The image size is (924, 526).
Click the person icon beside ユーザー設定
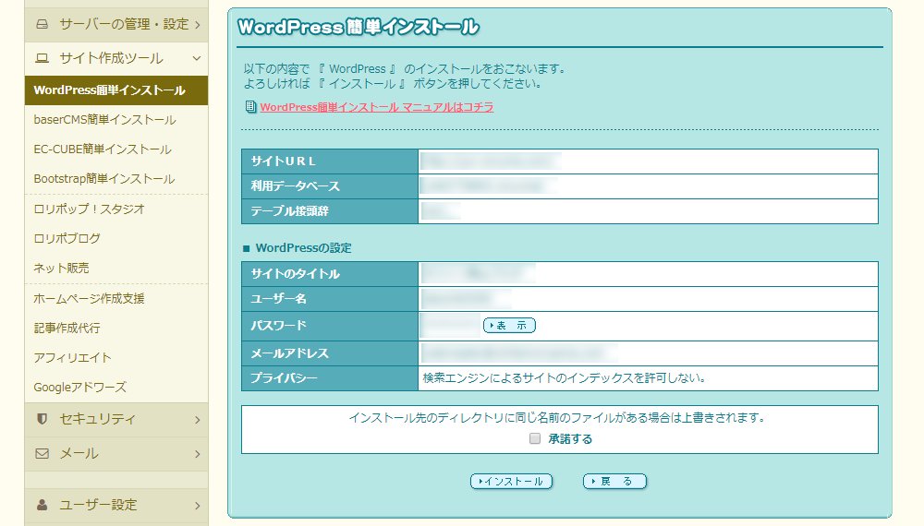42,505
